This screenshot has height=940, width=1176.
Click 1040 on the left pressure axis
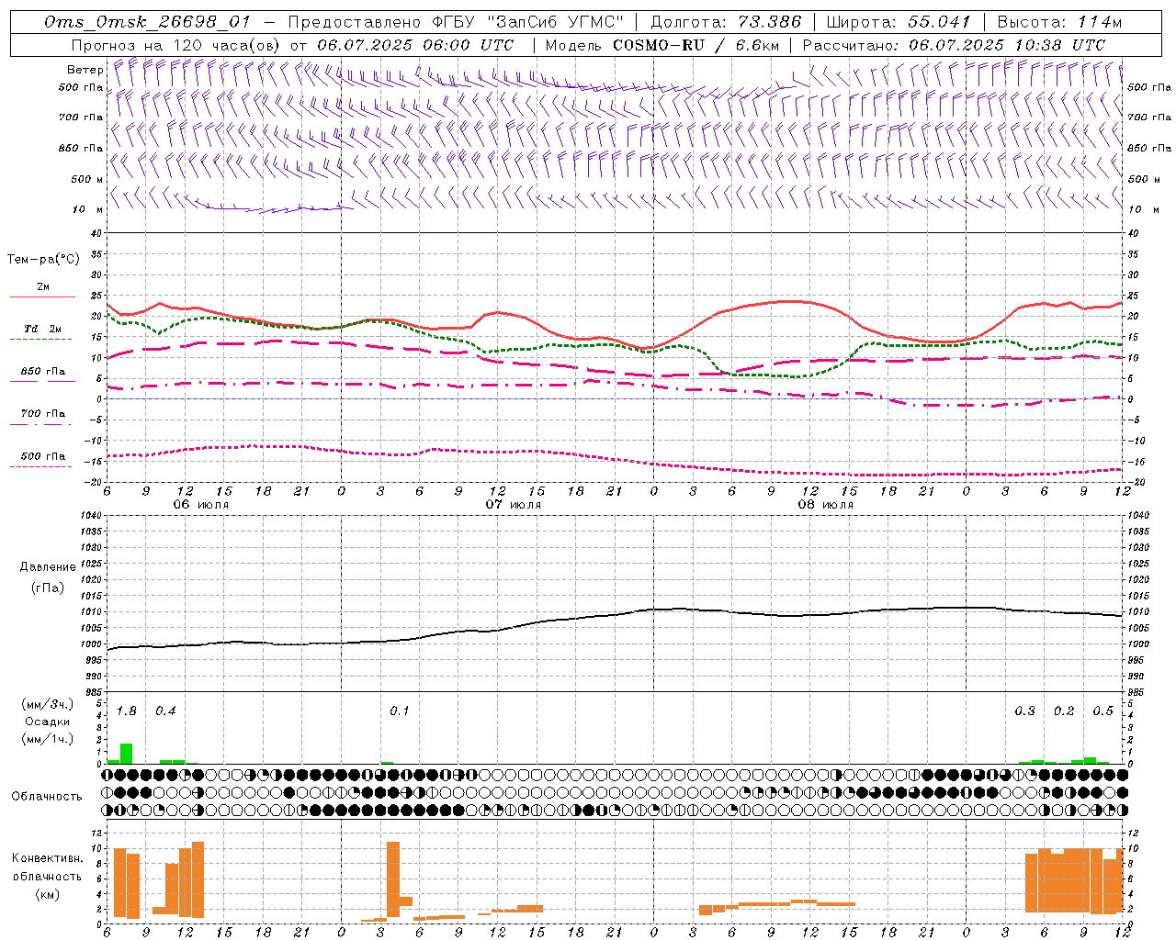tap(90, 516)
